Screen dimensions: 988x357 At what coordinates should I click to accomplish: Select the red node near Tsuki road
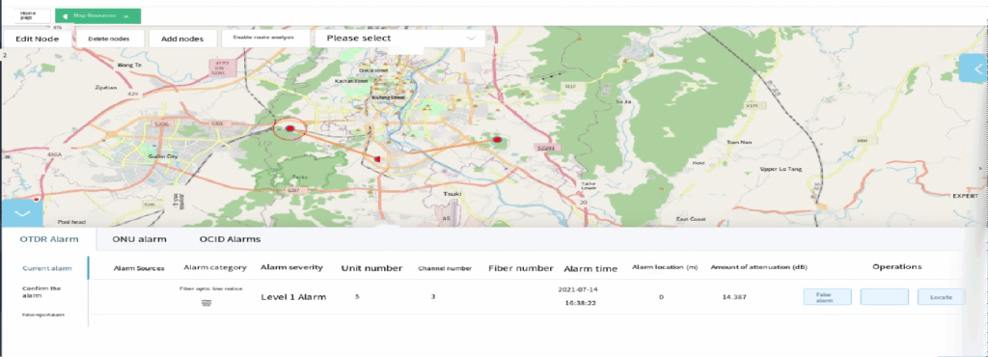(x=377, y=159)
